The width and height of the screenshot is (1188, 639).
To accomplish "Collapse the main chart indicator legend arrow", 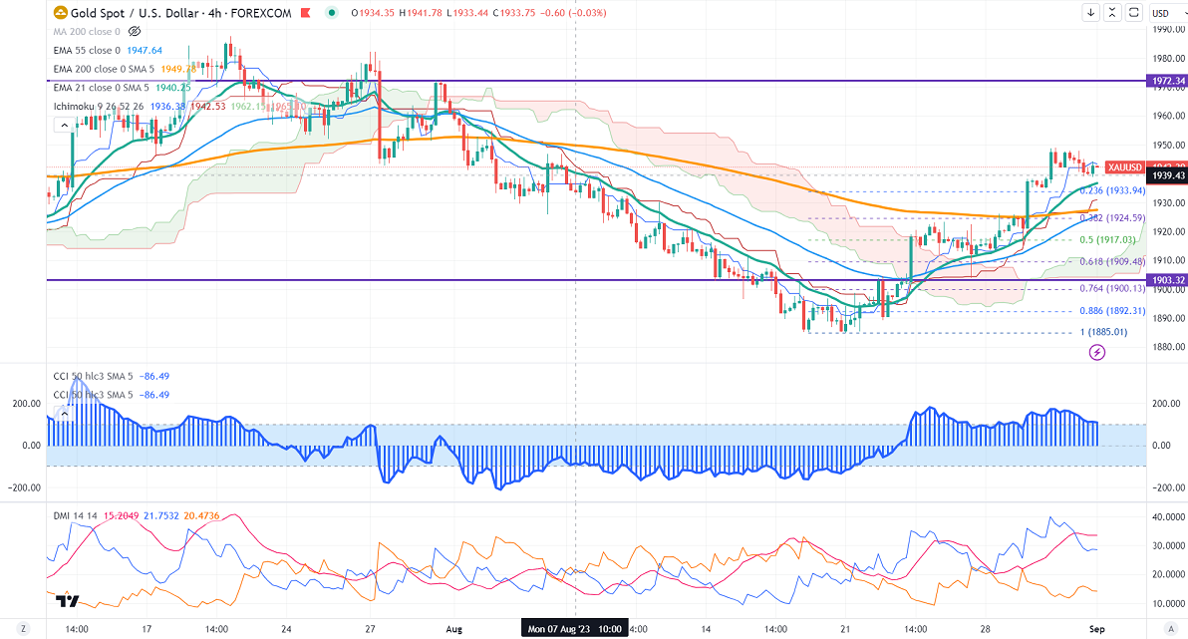I will [65, 125].
